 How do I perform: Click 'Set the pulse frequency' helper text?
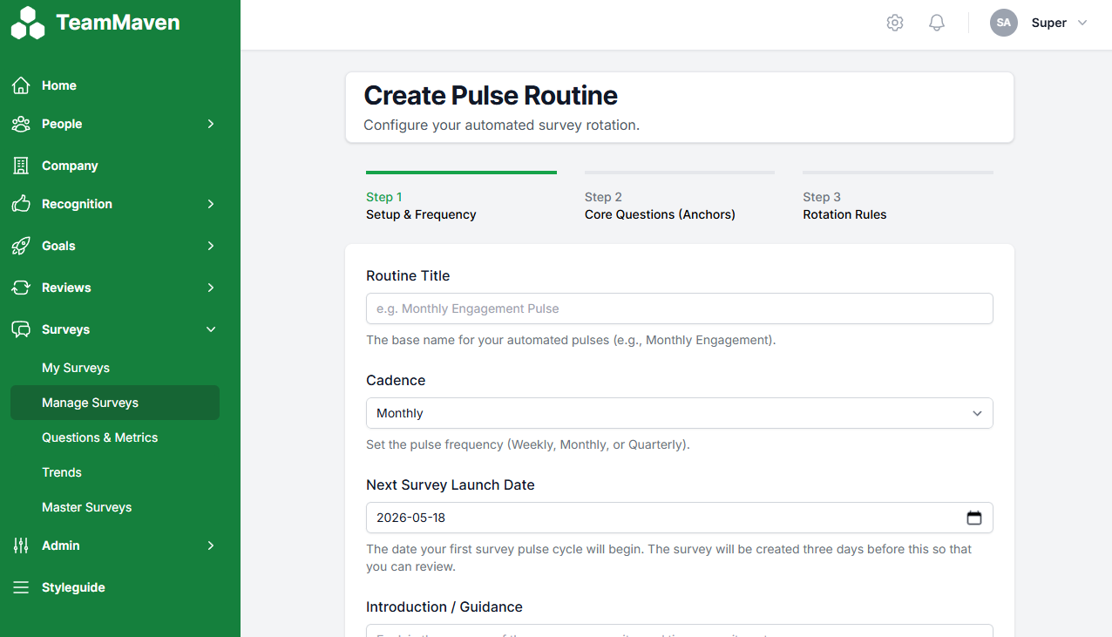[528, 444]
